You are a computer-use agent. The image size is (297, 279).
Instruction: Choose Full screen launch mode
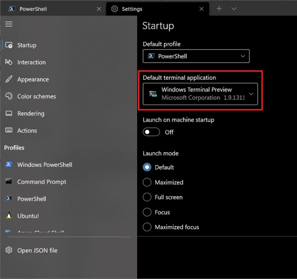pyautogui.click(x=147, y=197)
